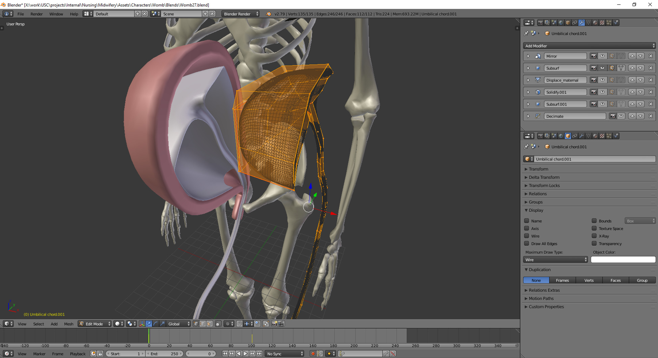Image resolution: width=658 pixels, height=358 pixels.
Task: Select Verts duplication button
Action: click(x=589, y=280)
